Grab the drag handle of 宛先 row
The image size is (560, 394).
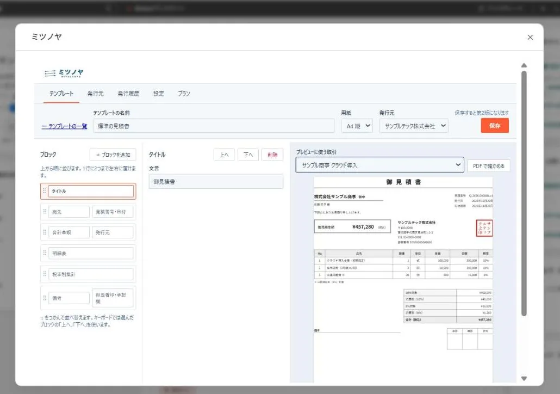45,211
